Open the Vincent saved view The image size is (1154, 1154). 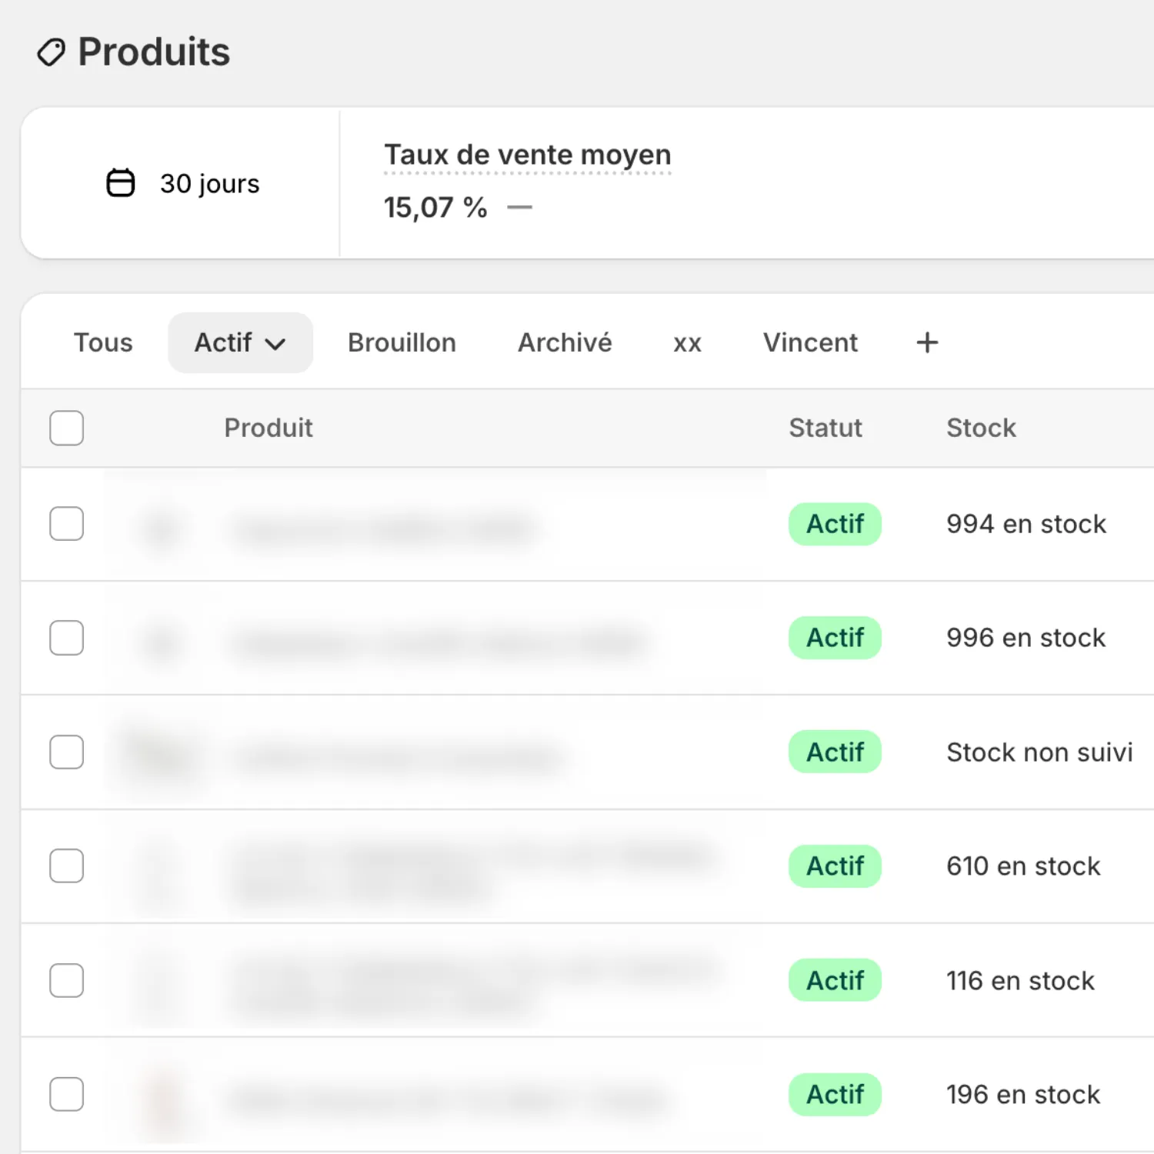810,342
